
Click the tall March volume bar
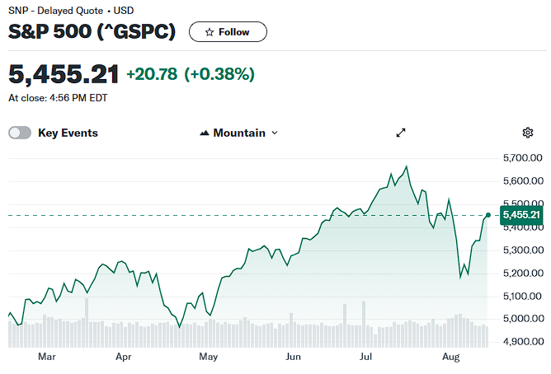point(87,323)
